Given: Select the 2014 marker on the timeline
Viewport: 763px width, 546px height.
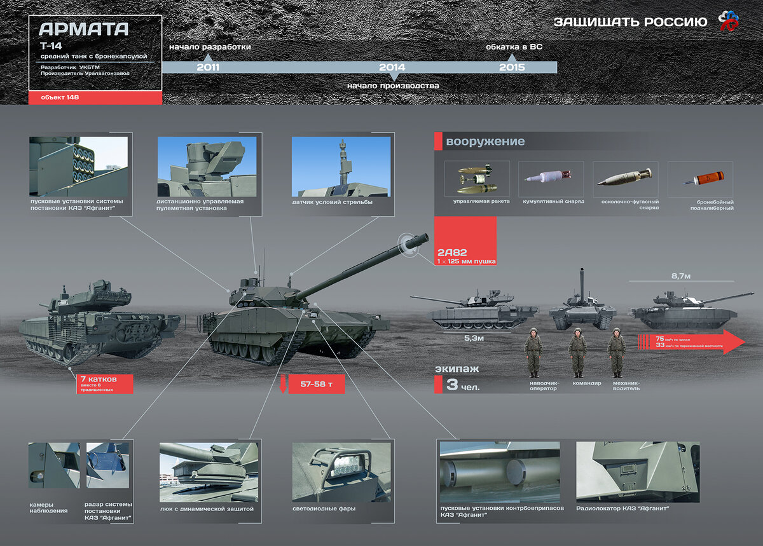Looking at the screenshot, I should click(x=392, y=67).
